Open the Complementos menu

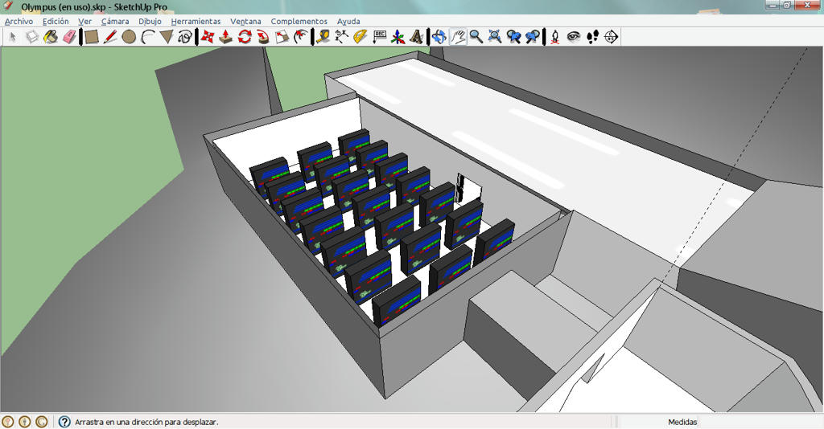click(x=299, y=22)
